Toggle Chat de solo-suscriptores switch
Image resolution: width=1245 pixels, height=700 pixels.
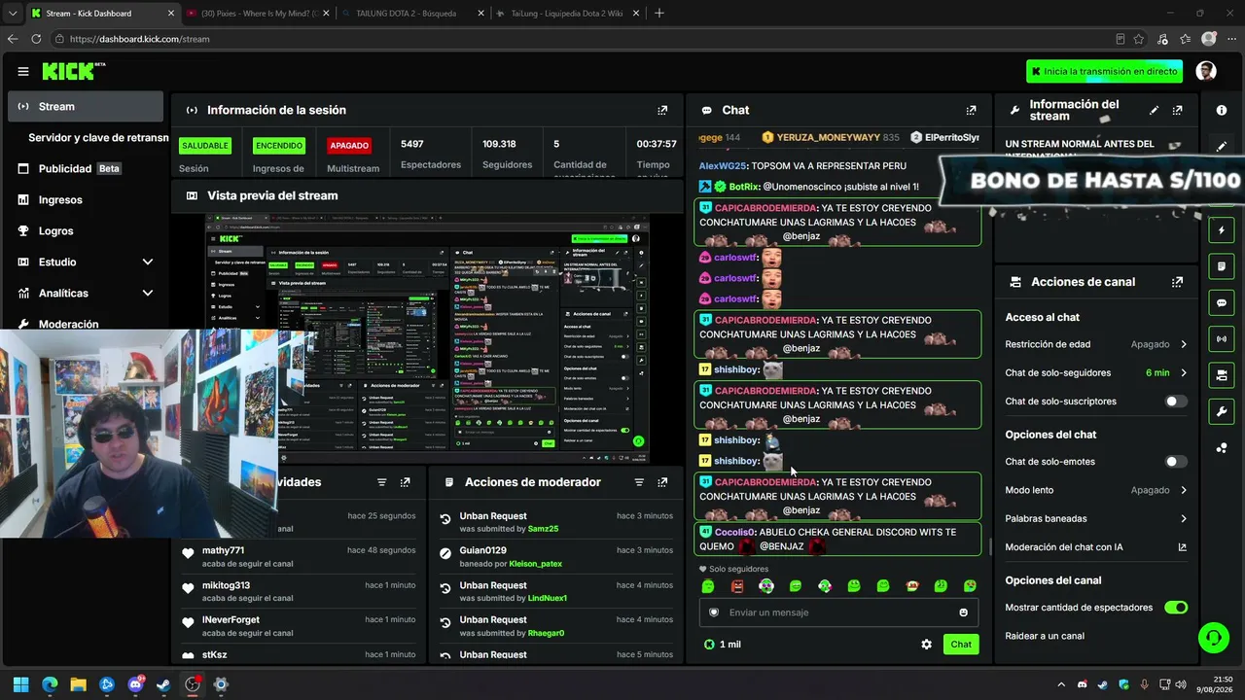pos(1176,402)
